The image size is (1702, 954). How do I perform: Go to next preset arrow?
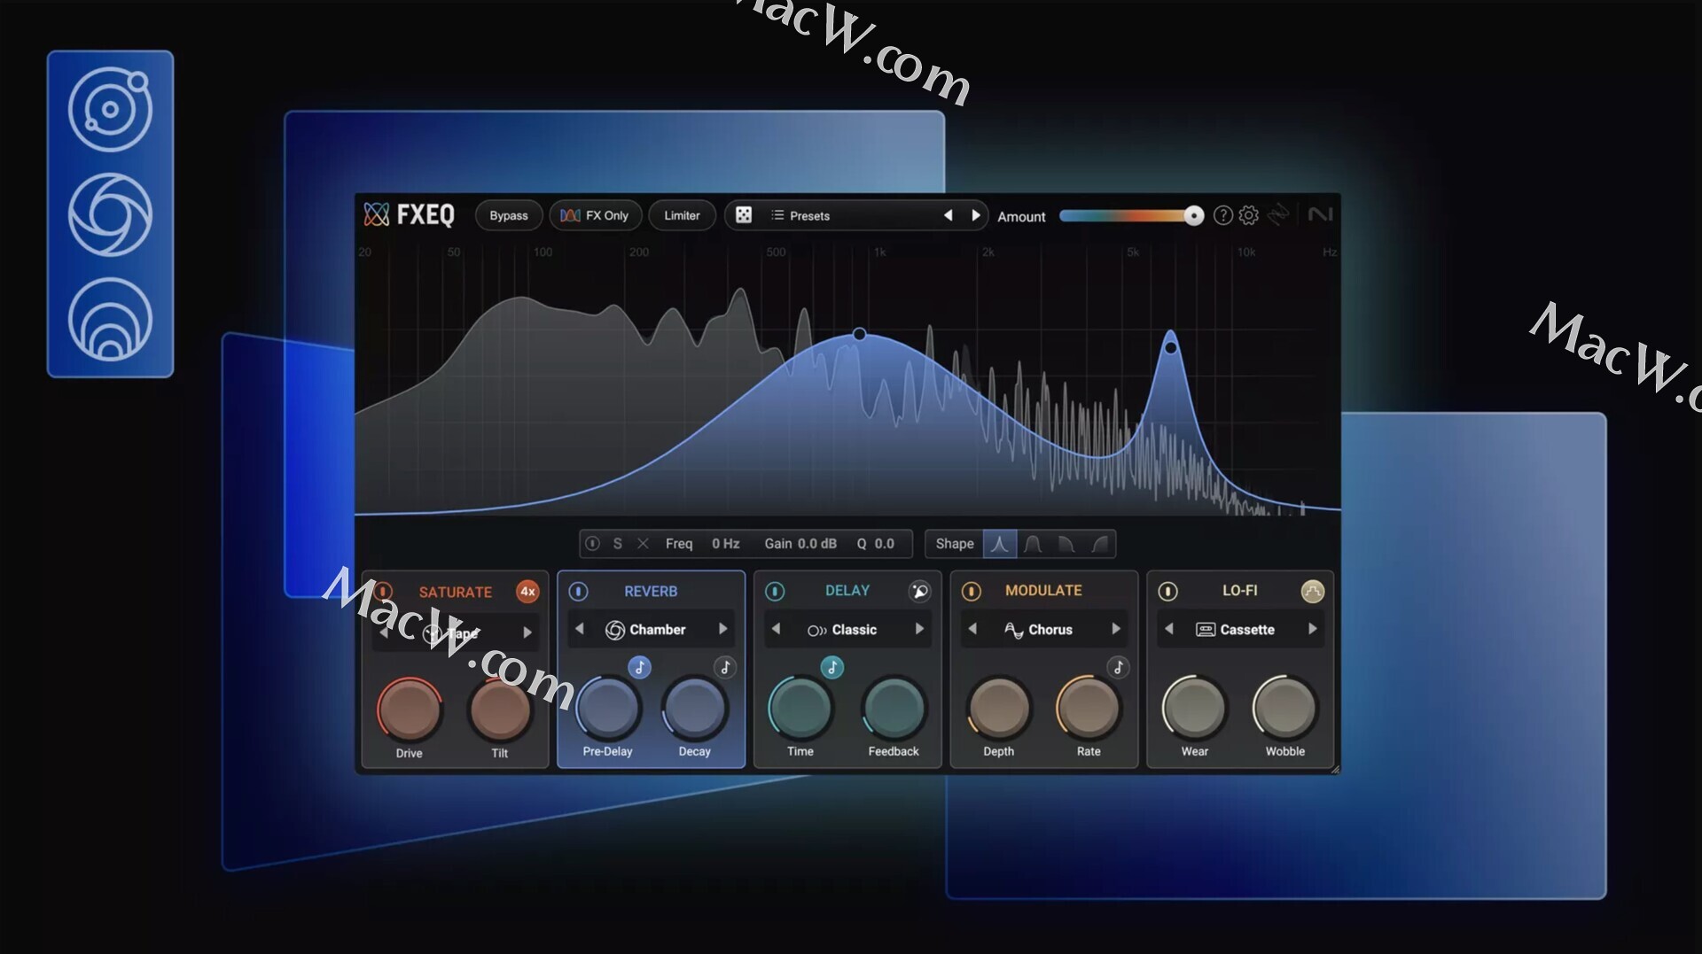click(x=976, y=215)
